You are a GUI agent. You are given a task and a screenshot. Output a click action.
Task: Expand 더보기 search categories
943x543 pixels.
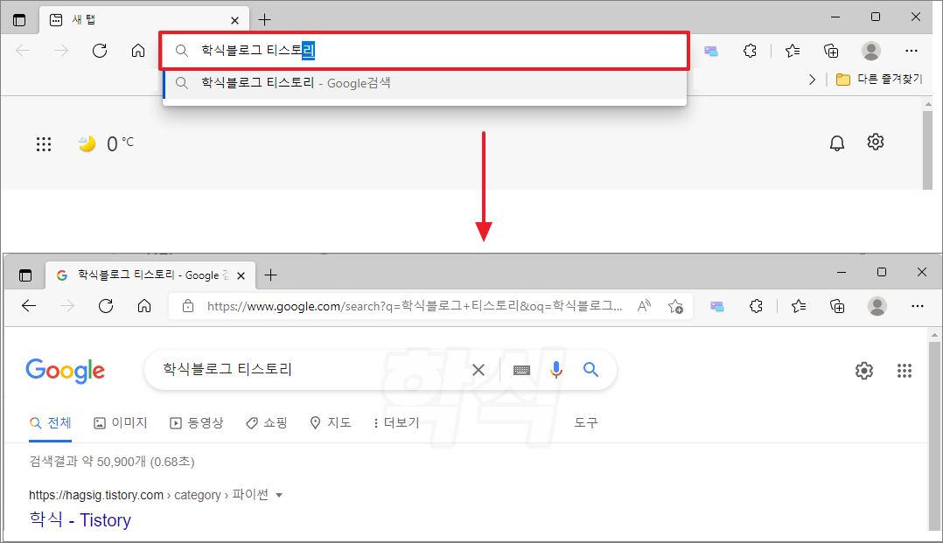pyautogui.click(x=395, y=422)
